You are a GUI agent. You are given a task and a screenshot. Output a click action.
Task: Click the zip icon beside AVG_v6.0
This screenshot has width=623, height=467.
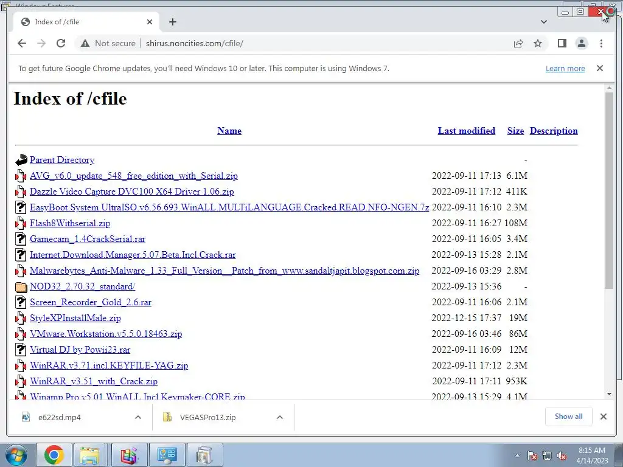click(21, 176)
